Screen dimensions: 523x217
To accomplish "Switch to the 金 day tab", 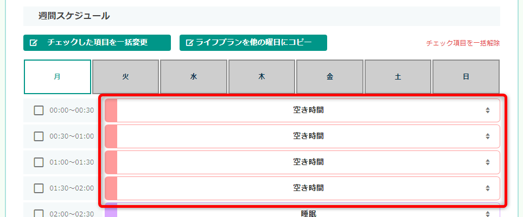I will pos(329,77).
